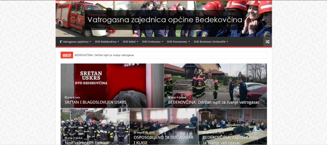The width and height of the screenshot is (327, 145).
Task: Open article OSPOSOBLJENO 18 DOČASNIKA I KLASE
Action: pos(163,140)
